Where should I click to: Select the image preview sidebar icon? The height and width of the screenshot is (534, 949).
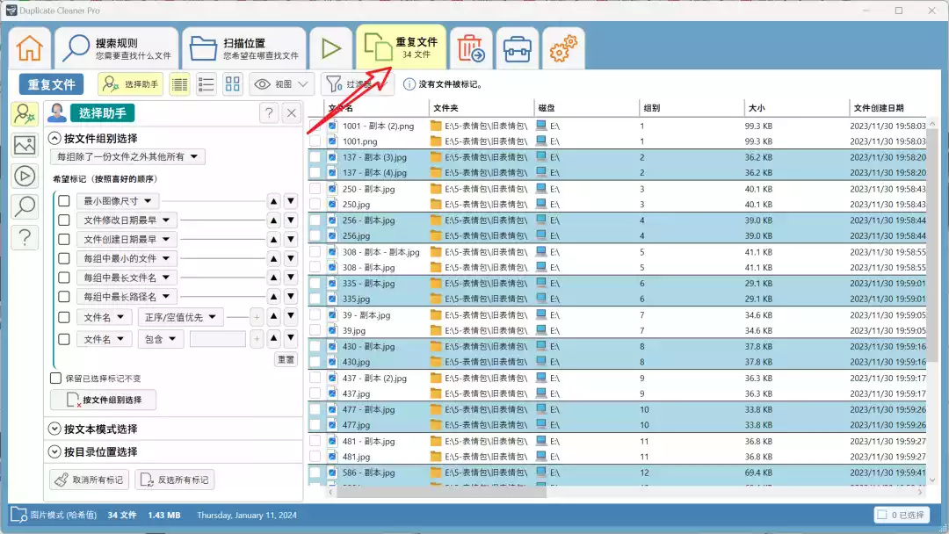click(x=25, y=145)
